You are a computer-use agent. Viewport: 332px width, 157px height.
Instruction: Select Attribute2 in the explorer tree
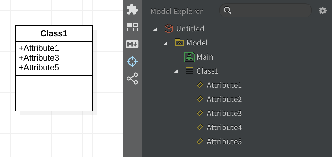[x=224, y=99]
